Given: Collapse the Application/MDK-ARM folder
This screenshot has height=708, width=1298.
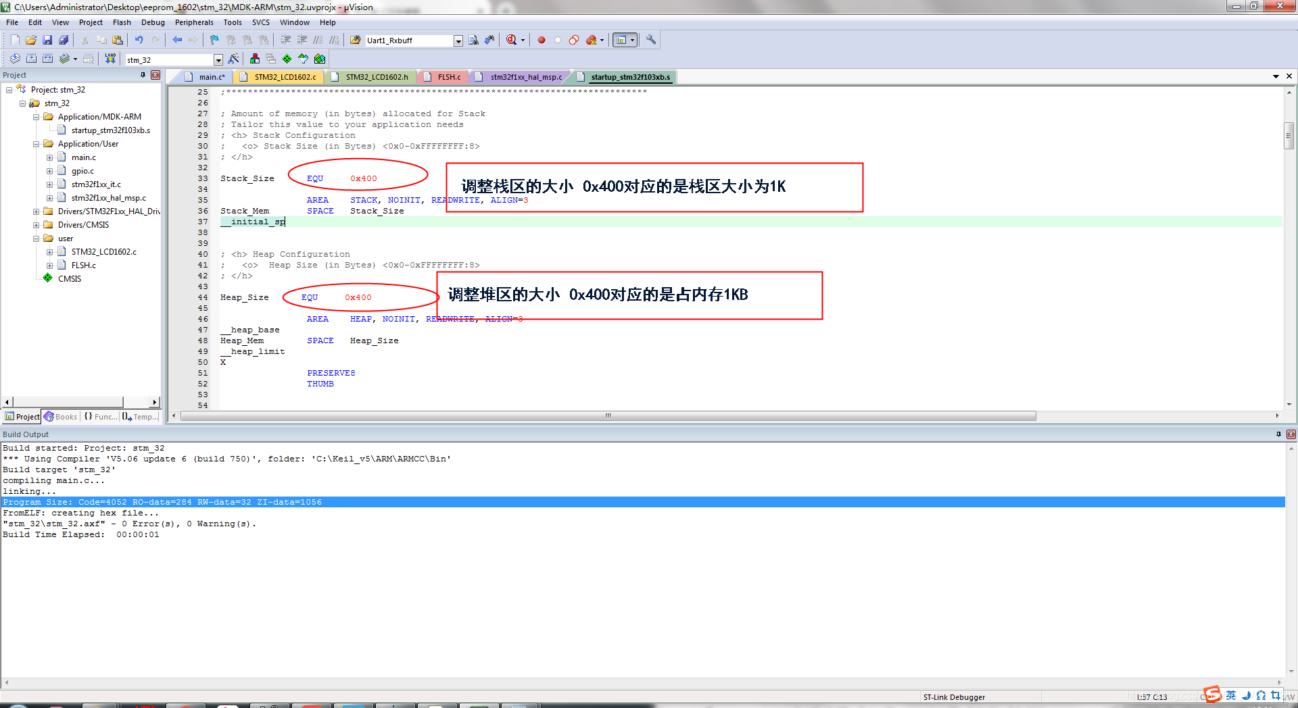Looking at the screenshot, I should click(36, 117).
